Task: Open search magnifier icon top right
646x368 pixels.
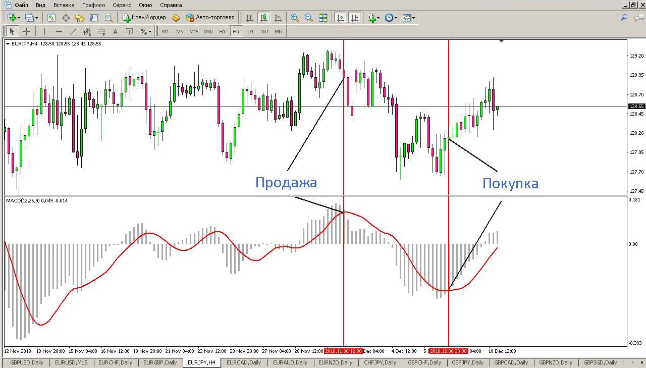Action: [624, 17]
